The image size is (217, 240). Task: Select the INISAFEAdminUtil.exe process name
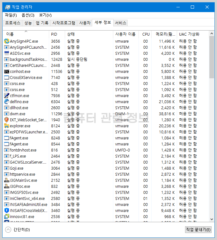click(x=28, y=204)
